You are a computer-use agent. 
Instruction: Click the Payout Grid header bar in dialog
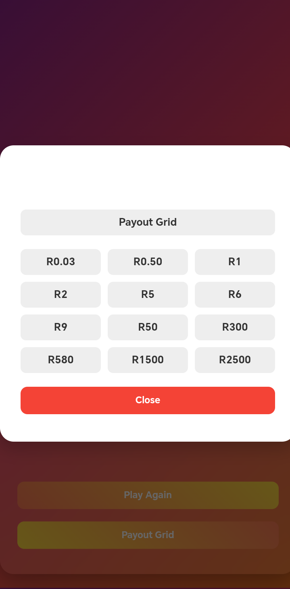148,222
